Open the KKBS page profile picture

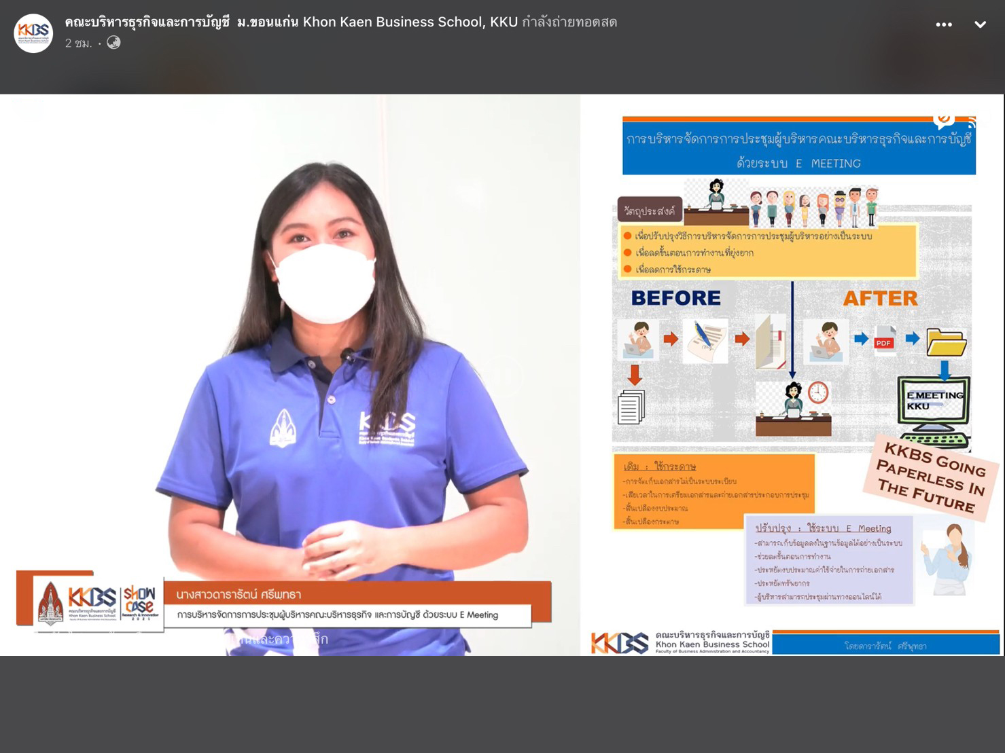pyautogui.click(x=33, y=33)
